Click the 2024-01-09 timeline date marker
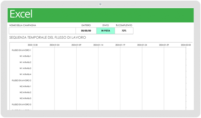Viewport: 201px width, 118px height. pyautogui.click(x=76, y=45)
